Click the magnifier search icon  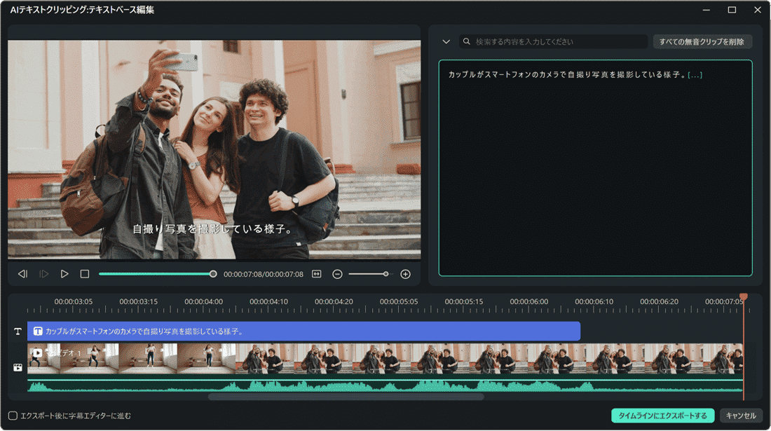[x=467, y=42]
